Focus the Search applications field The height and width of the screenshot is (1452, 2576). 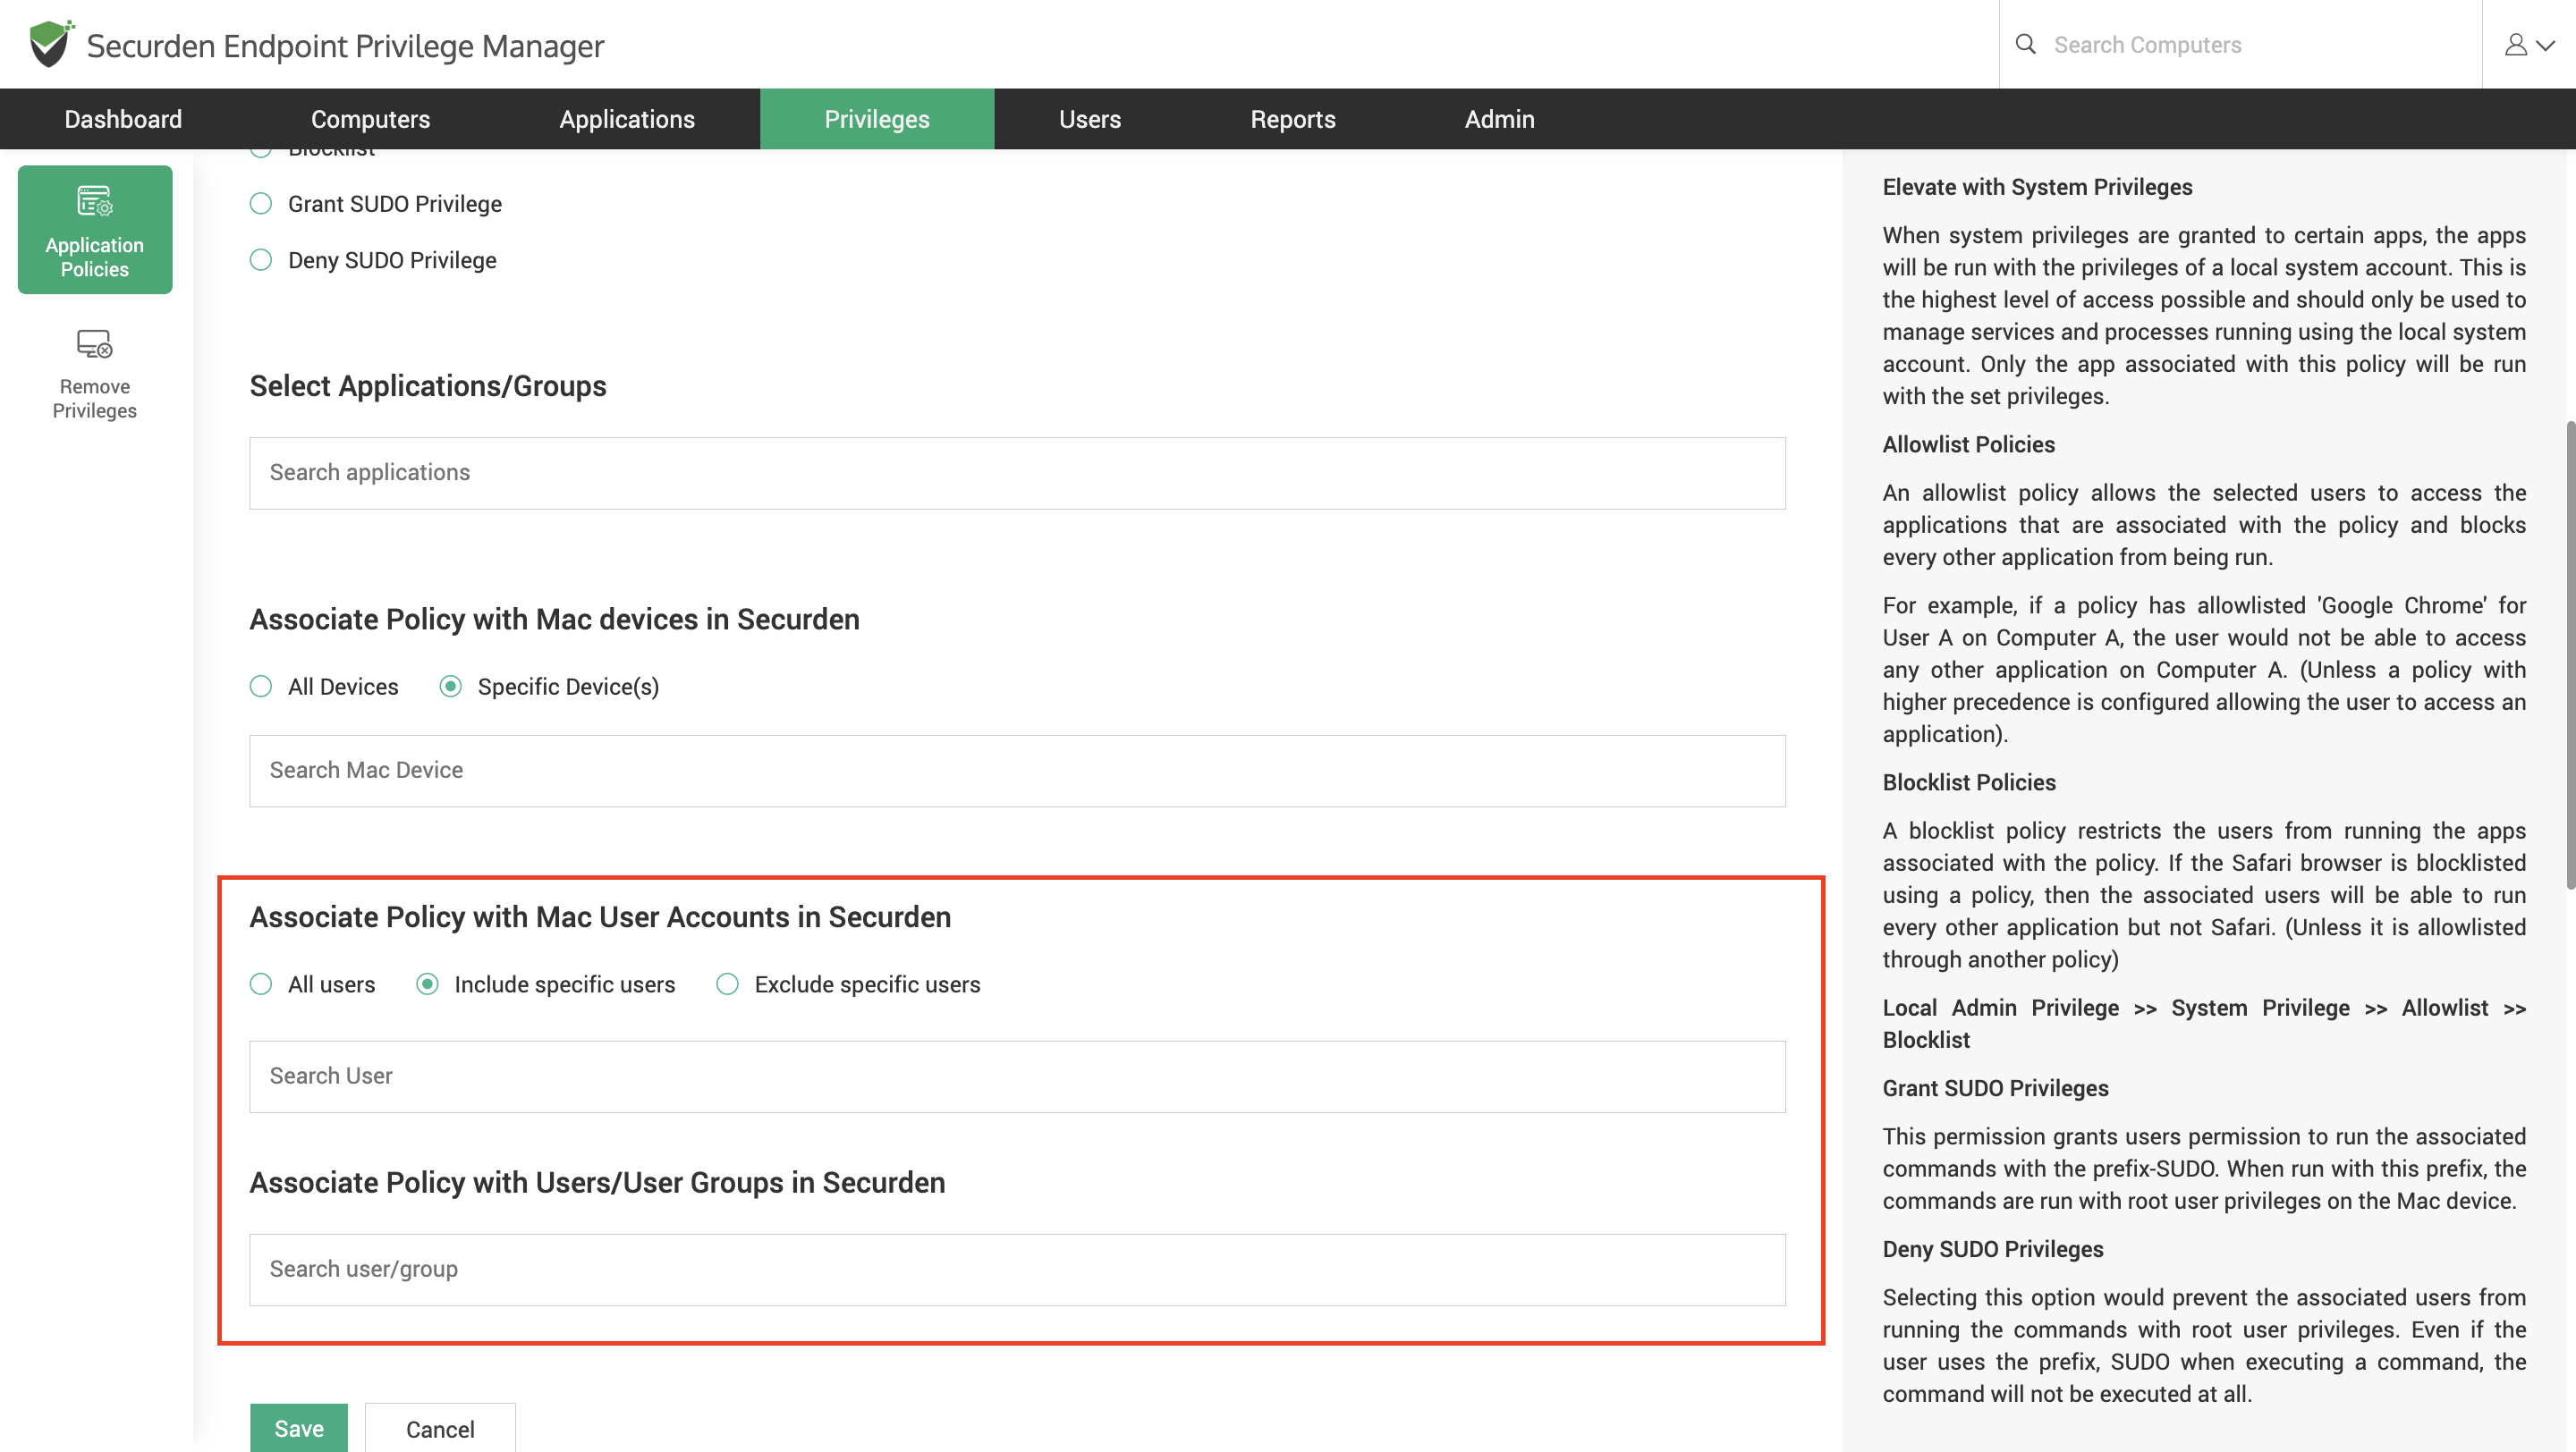1017,473
